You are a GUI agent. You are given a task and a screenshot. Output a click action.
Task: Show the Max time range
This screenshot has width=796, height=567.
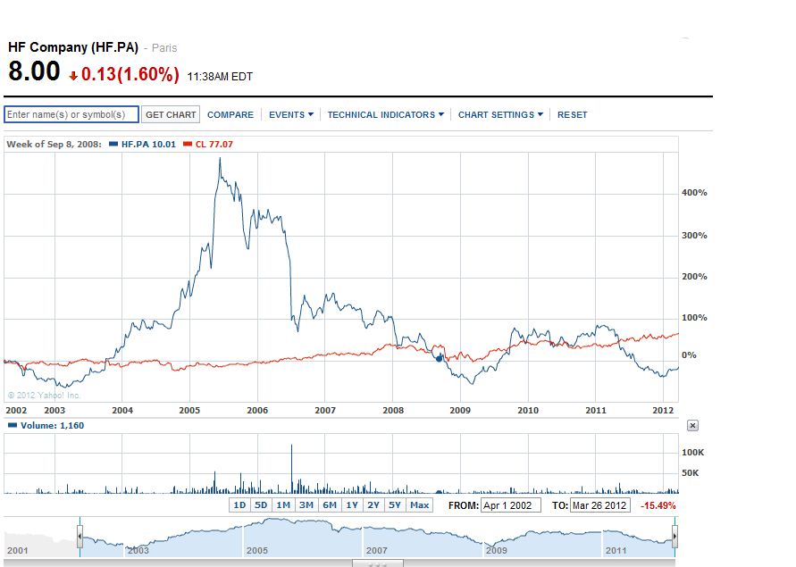(419, 505)
